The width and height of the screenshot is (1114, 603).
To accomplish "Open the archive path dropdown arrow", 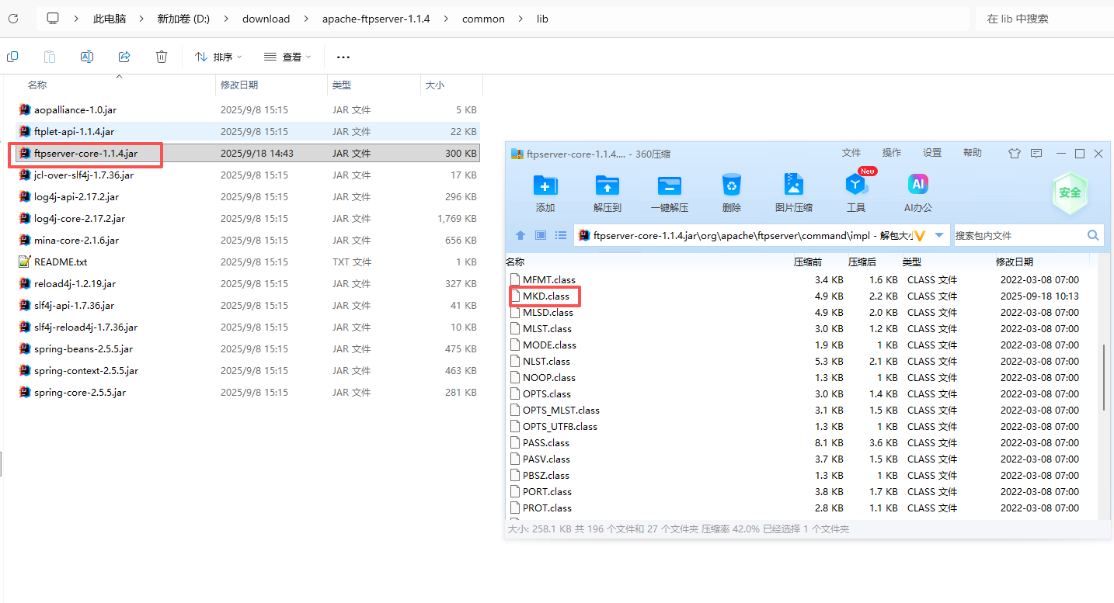I will 939,235.
